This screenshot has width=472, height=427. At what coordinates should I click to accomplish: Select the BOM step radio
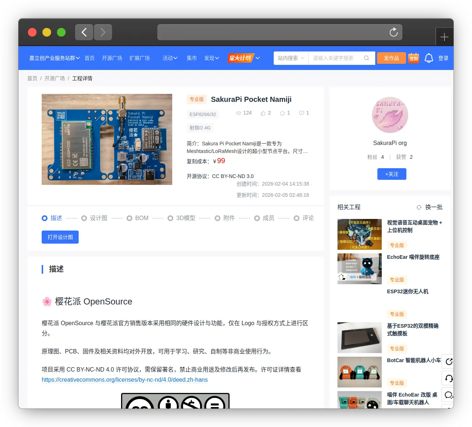tap(129, 218)
